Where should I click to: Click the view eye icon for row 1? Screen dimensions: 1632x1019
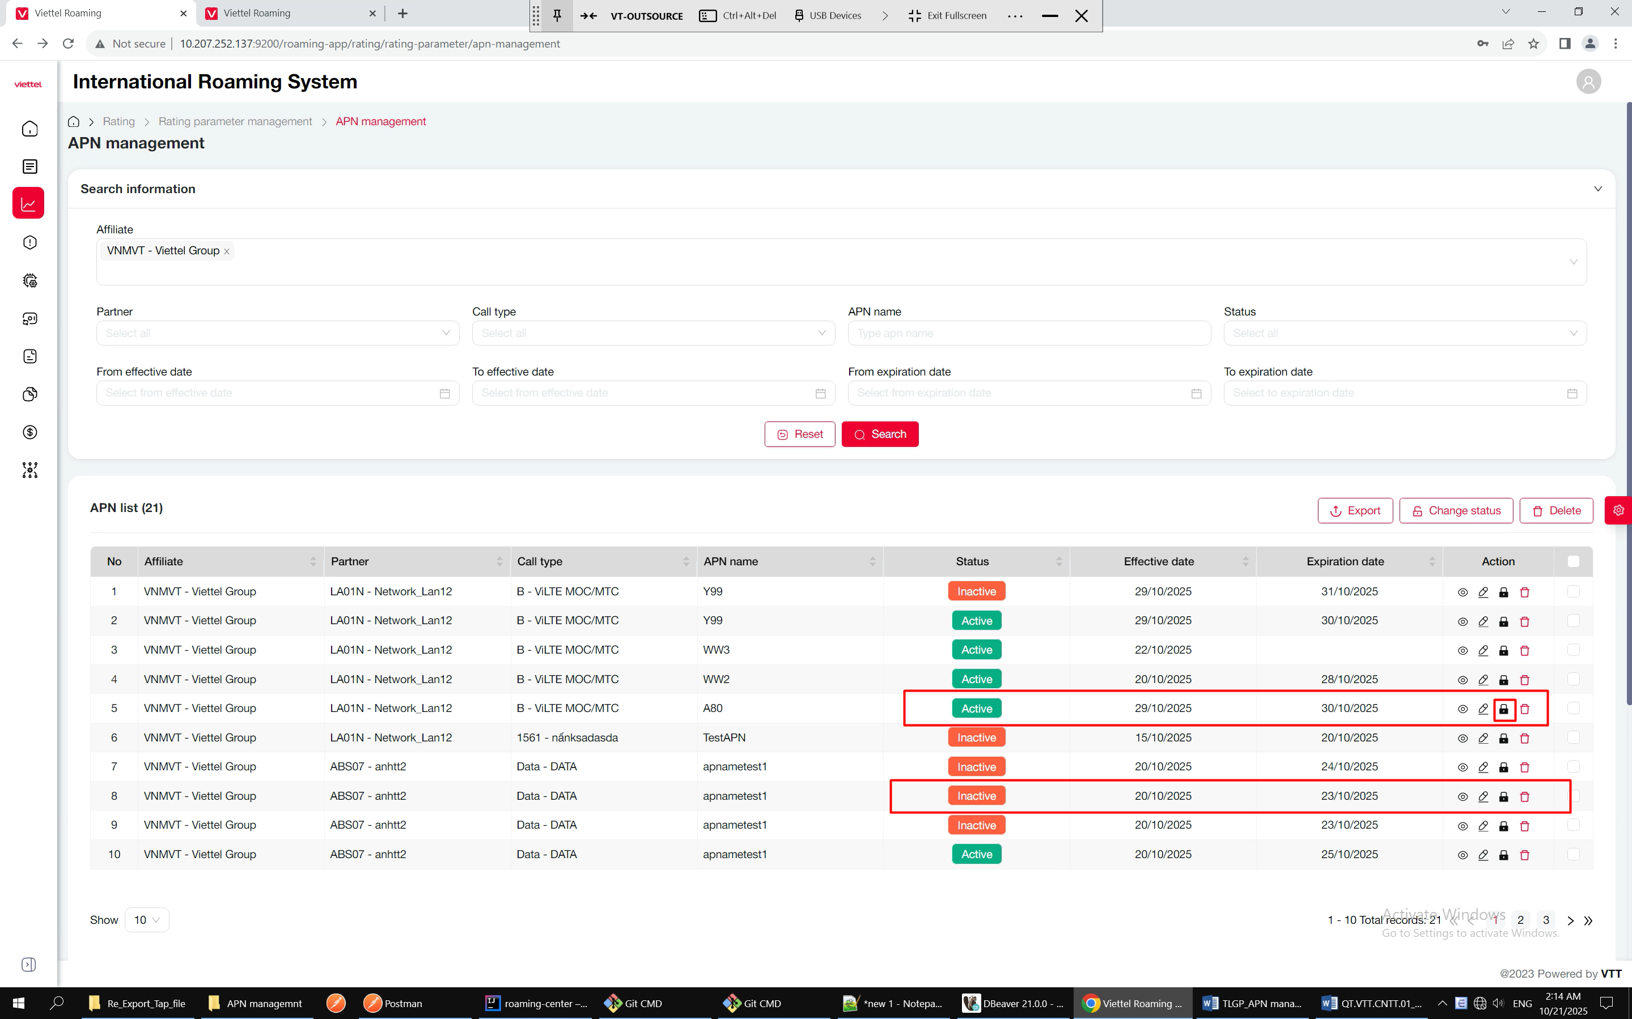click(1462, 592)
